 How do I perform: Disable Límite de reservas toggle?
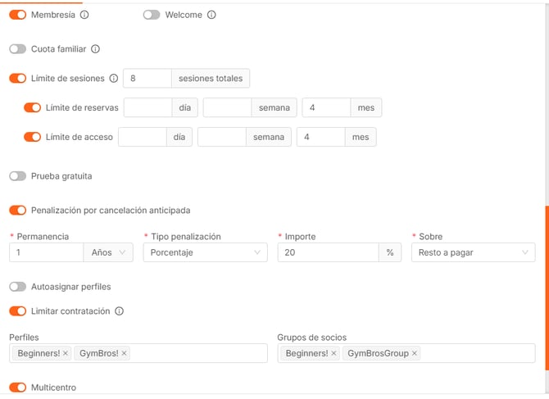click(x=33, y=107)
